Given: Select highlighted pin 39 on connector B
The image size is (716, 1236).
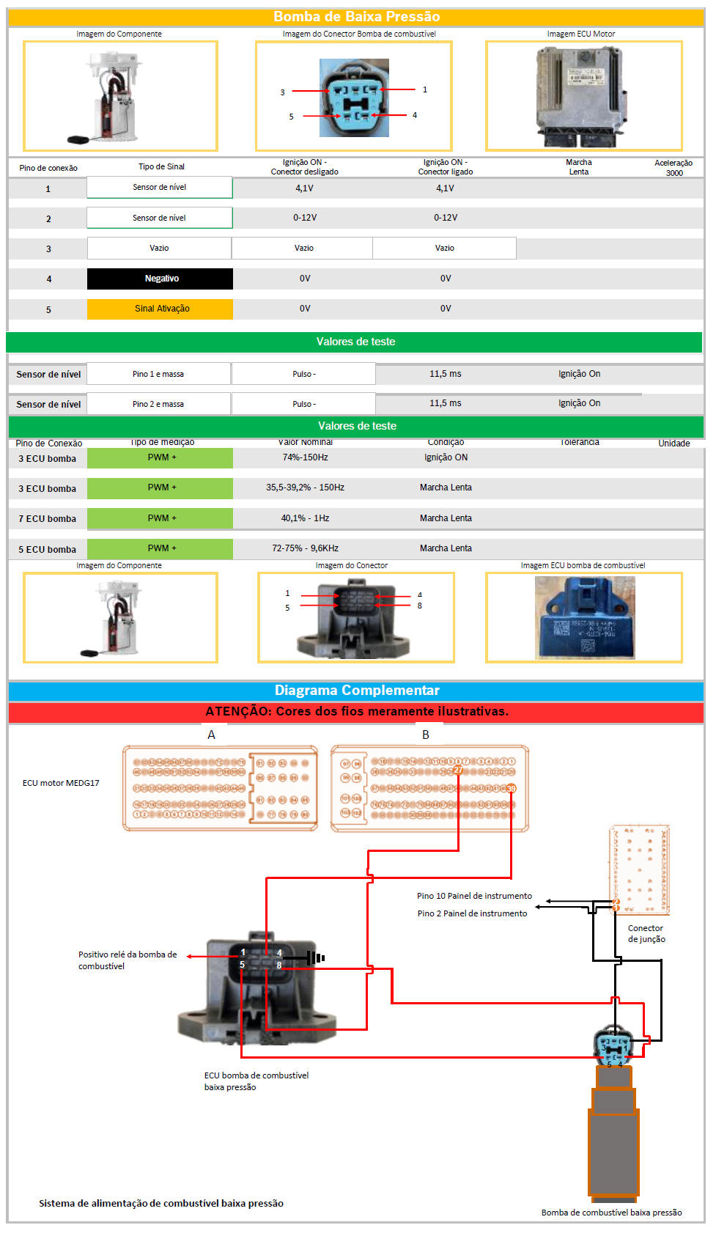Looking at the screenshot, I should 511,788.
